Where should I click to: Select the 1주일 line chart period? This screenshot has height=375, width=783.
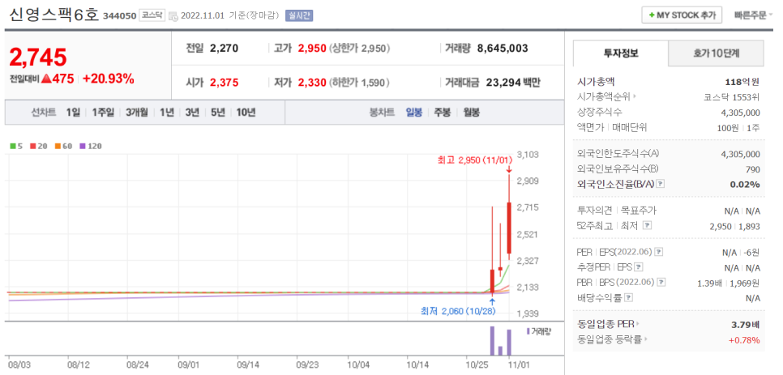coord(104,113)
